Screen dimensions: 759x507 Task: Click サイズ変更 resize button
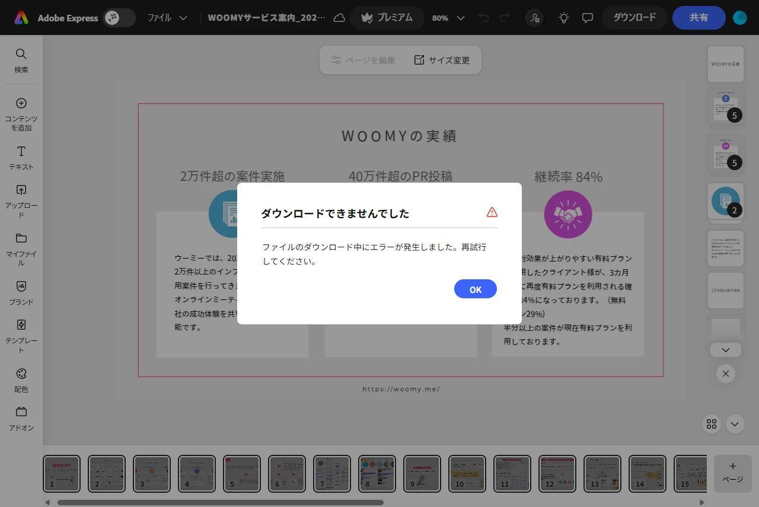[442, 60]
